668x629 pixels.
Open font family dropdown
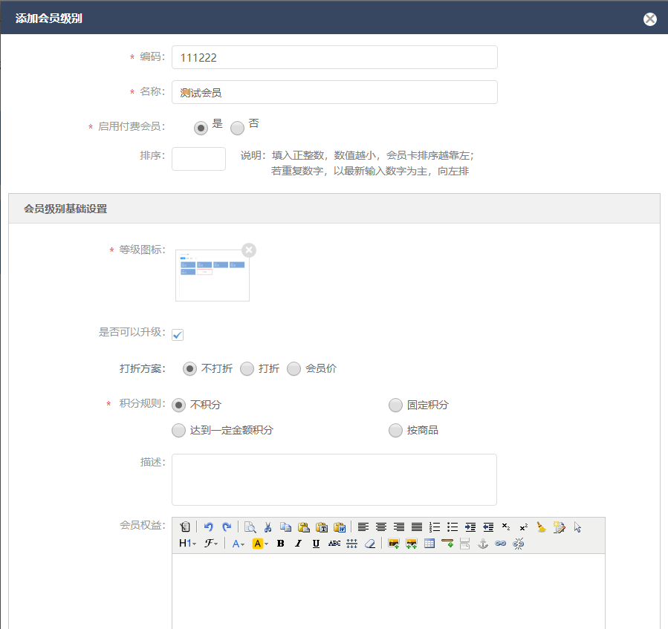click(211, 544)
